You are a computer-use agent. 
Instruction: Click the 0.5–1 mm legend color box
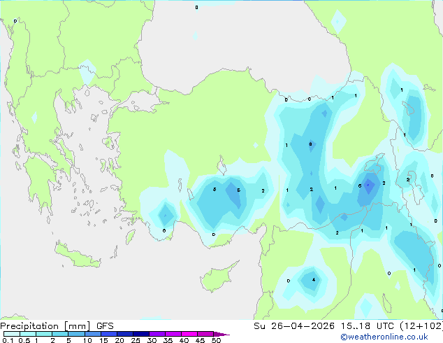(28, 334)
